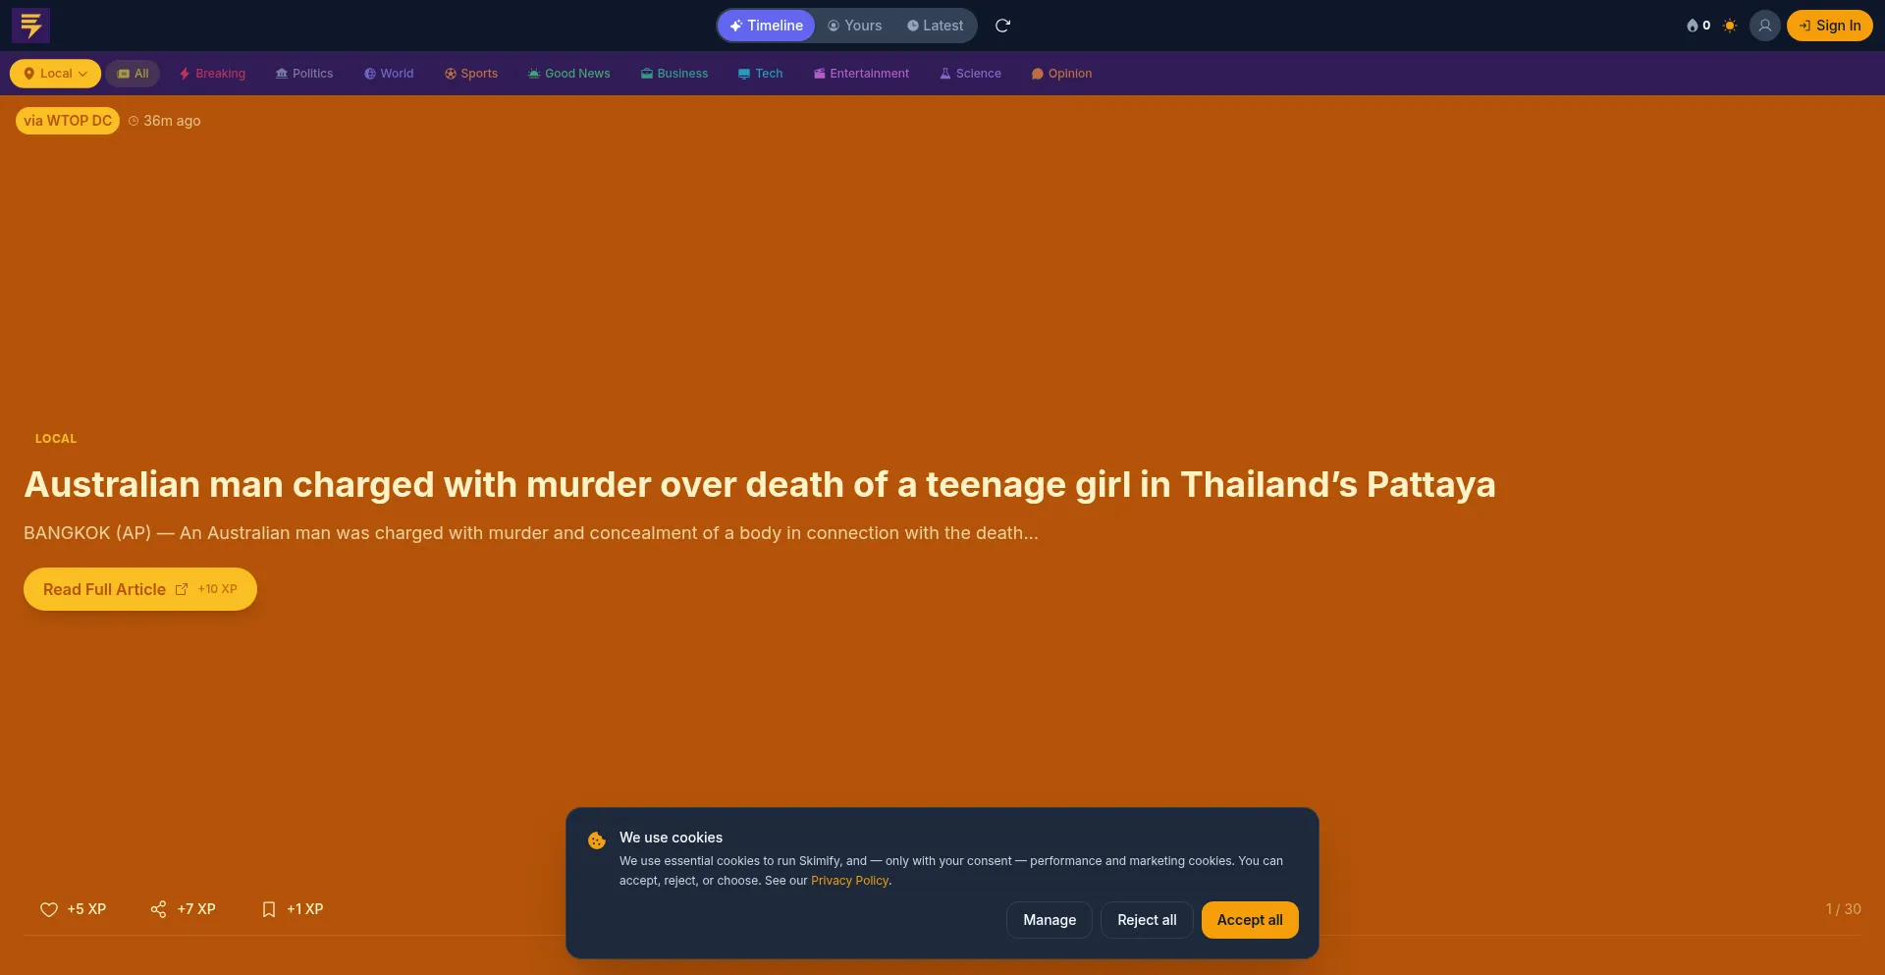Click Reject all cookies
The width and height of the screenshot is (1885, 975).
coord(1147,920)
